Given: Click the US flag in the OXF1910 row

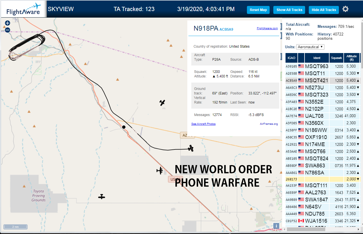Looking at the screenshot, I should [301, 137].
